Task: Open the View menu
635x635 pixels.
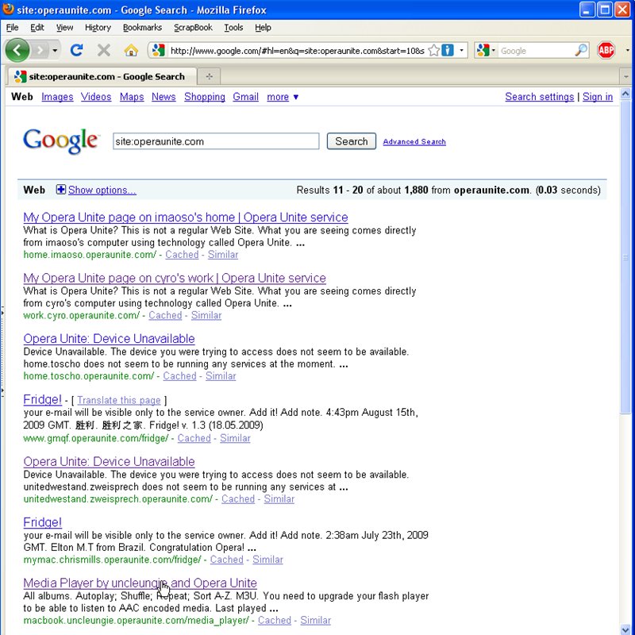Action: pyautogui.click(x=64, y=27)
